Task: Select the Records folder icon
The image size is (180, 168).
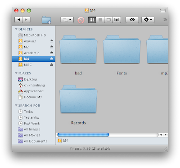Action: tap(78, 99)
